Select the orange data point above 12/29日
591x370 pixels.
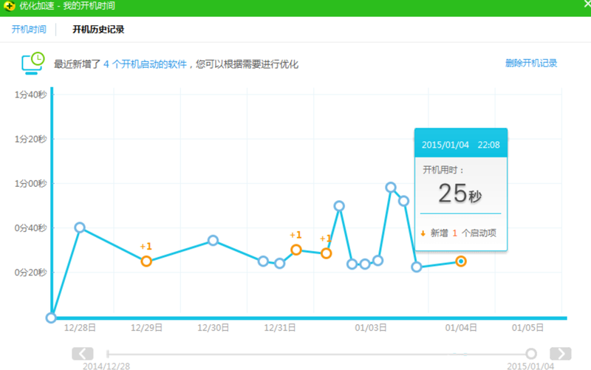(146, 261)
